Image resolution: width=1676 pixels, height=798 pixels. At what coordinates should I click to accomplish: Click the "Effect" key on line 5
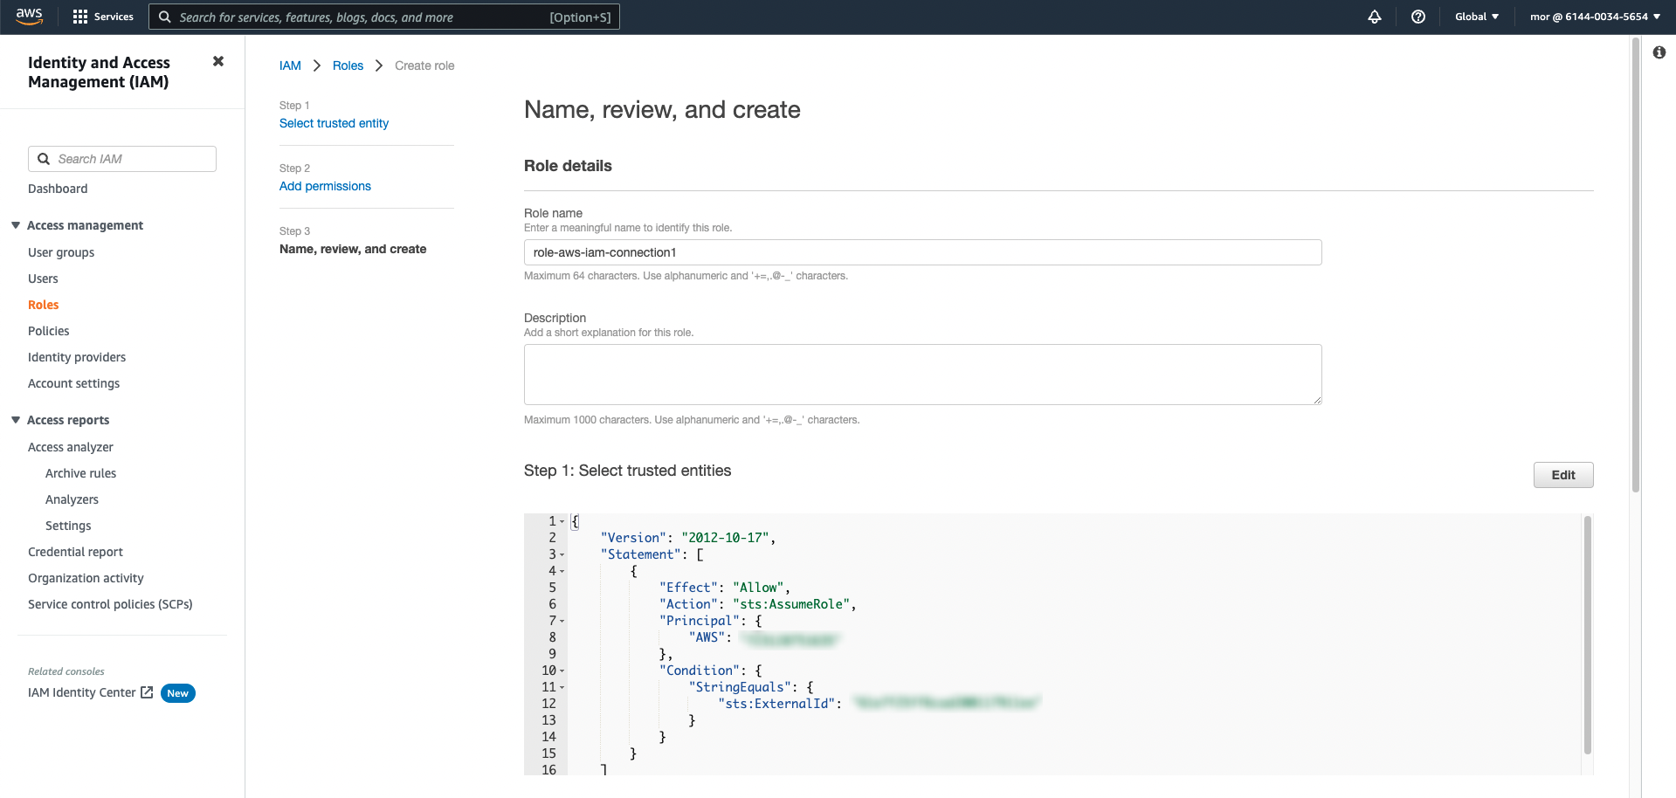[x=689, y=588]
